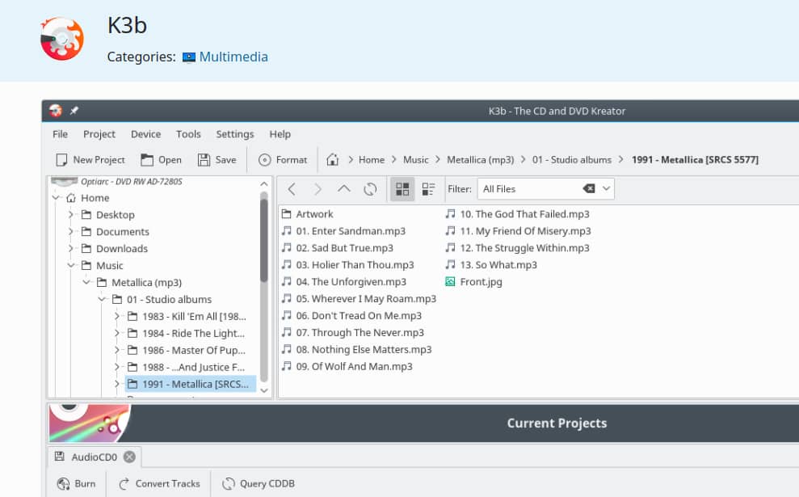Switch to icons view mode
Image resolution: width=799 pixels, height=497 pixels.
402,189
